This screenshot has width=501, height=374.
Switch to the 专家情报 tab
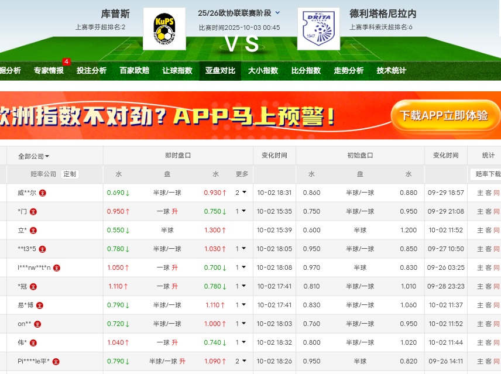pos(49,70)
